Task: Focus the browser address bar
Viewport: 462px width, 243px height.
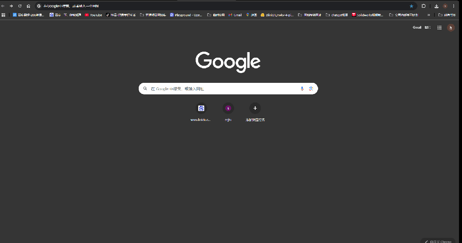Action: (x=225, y=6)
